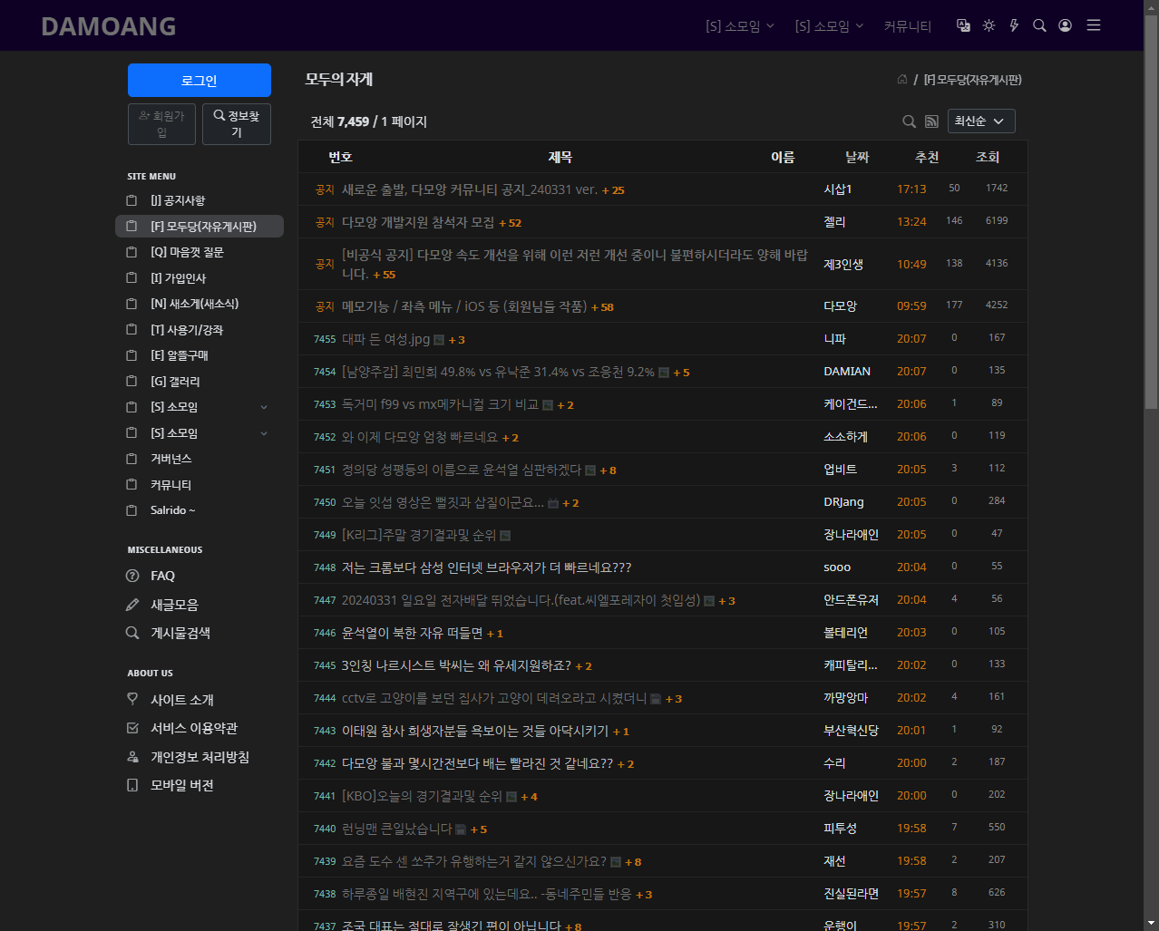
Task: Expand first [S] 소모임 header dropdown
Action: pos(740,26)
